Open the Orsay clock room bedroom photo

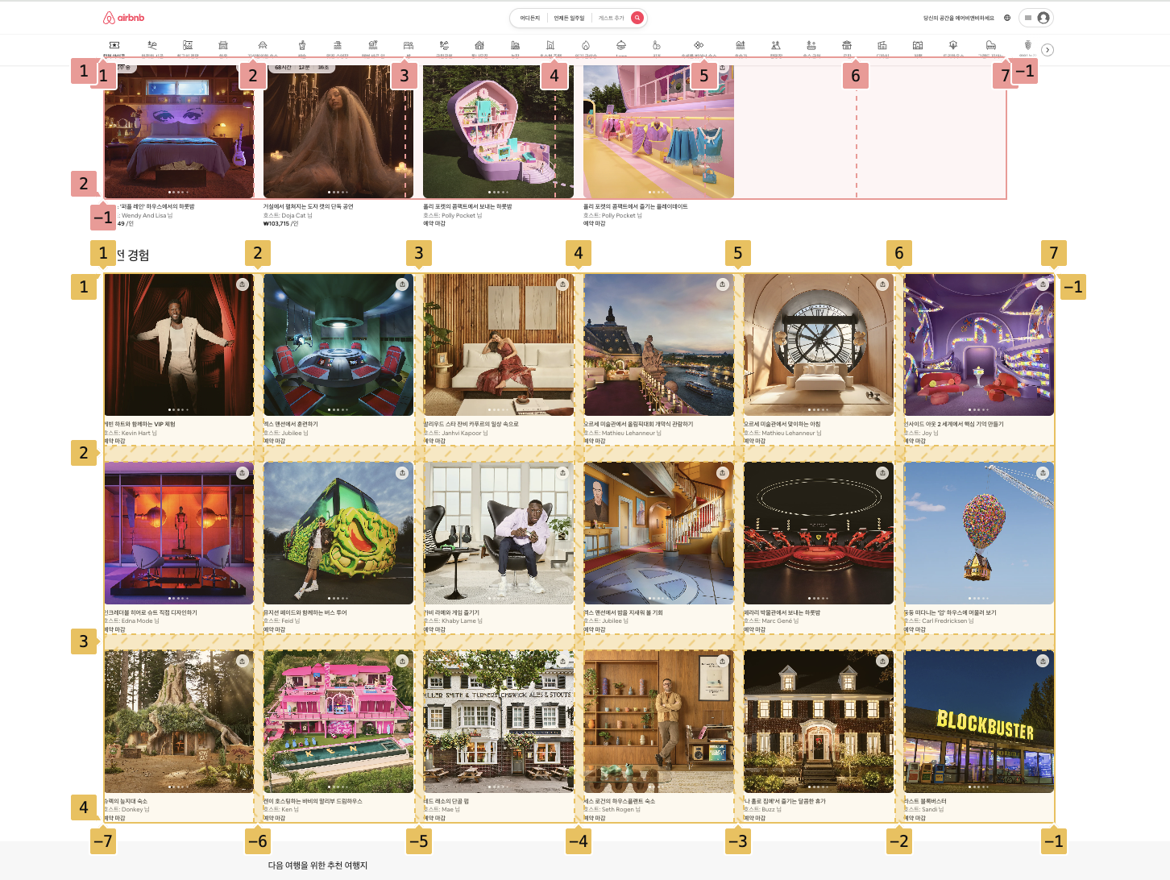click(819, 345)
